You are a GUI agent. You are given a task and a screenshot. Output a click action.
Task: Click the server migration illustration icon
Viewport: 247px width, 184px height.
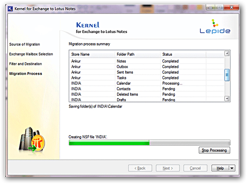click(32, 139)
